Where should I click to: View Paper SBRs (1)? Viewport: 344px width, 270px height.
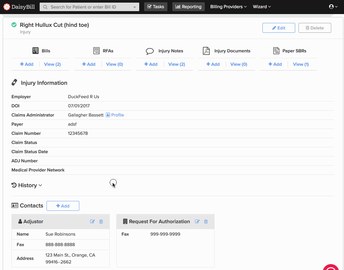301,64
